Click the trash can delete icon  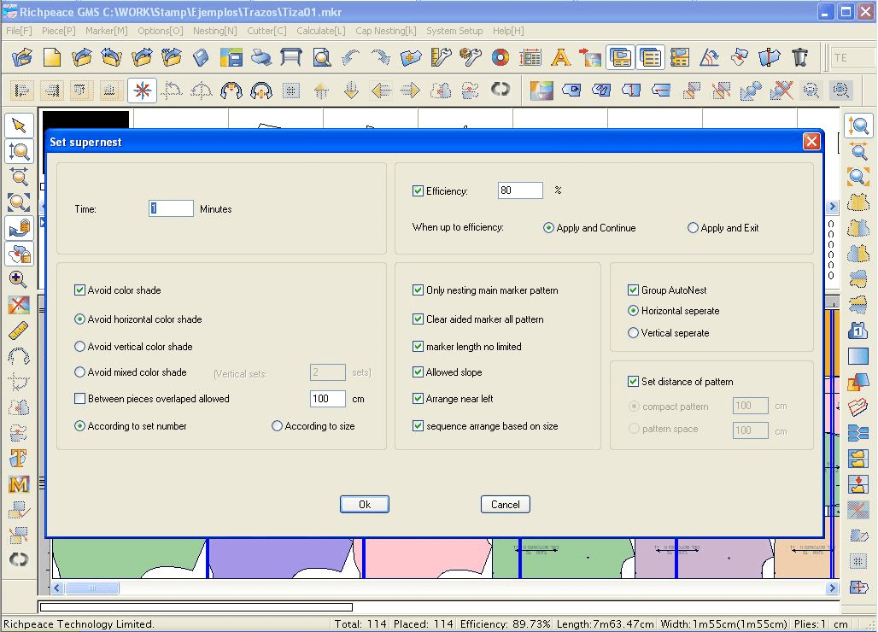pos(799,57)
